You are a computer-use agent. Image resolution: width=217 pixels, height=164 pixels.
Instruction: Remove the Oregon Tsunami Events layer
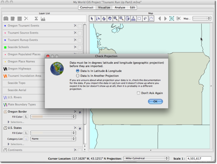coord(75,26)
